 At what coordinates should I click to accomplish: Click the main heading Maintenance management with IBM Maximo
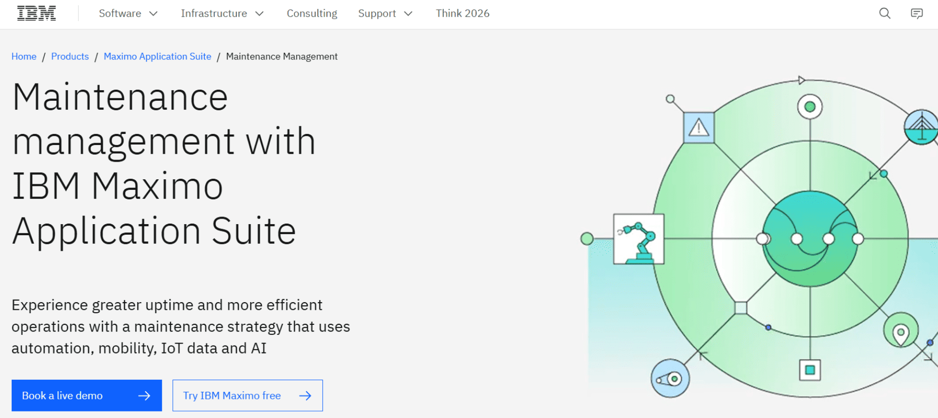[164, 164]
